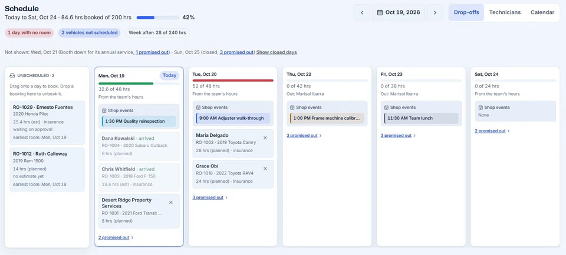Click Tuesday's Shop events calendar icon
Image resolution: width=566 pixels, height=255 pixels.
198,108
